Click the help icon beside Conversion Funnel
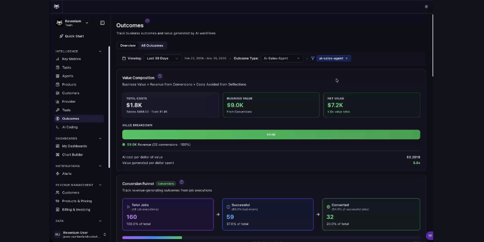 pos(181,182)
